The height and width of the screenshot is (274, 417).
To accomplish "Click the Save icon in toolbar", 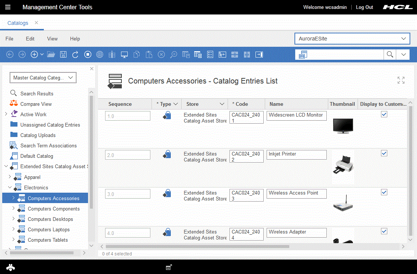I will click(63, 55).
